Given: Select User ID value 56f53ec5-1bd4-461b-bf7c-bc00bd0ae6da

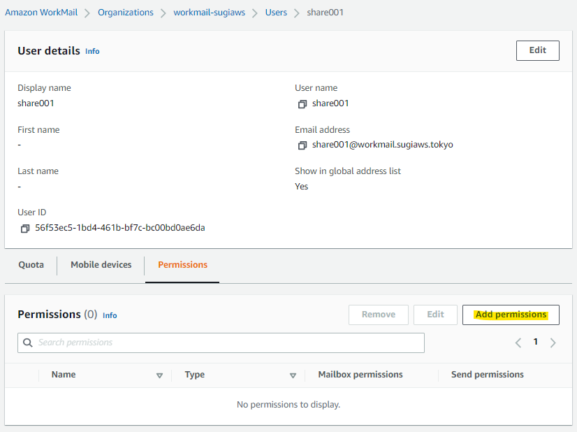Looking at the screenshot, I should [x=120, y=228].
